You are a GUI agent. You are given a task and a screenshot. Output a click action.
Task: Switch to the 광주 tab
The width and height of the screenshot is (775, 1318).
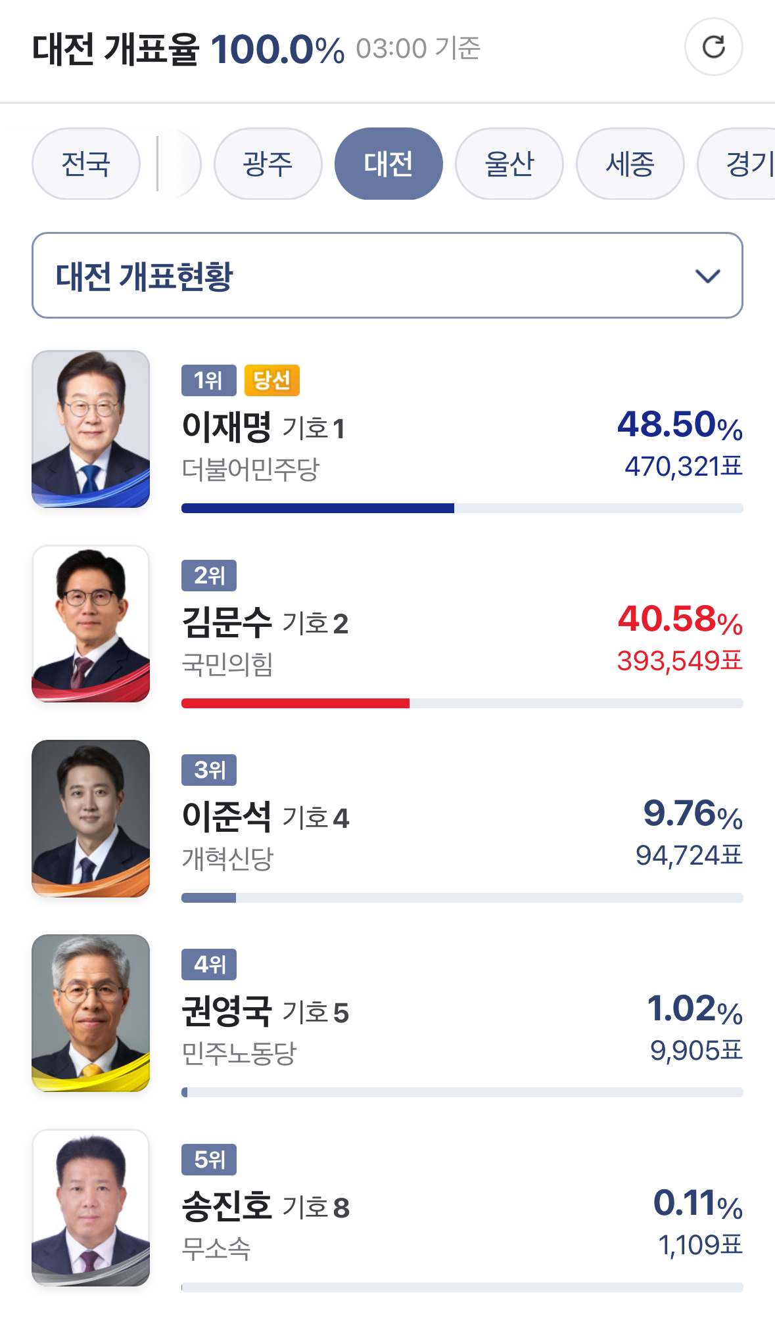(268, 164)
